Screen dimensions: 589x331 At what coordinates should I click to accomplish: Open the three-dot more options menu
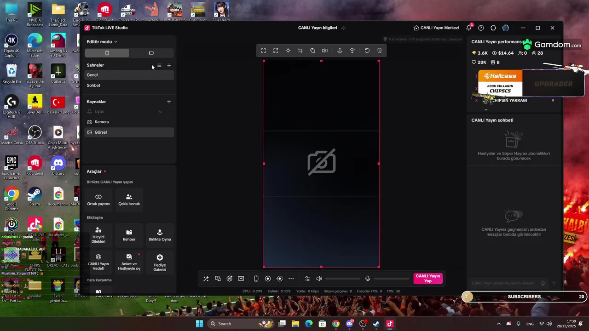pyautogui.click(x=291, y=279)
